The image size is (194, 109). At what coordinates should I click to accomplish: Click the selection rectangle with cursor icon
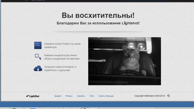pos(38,57)
